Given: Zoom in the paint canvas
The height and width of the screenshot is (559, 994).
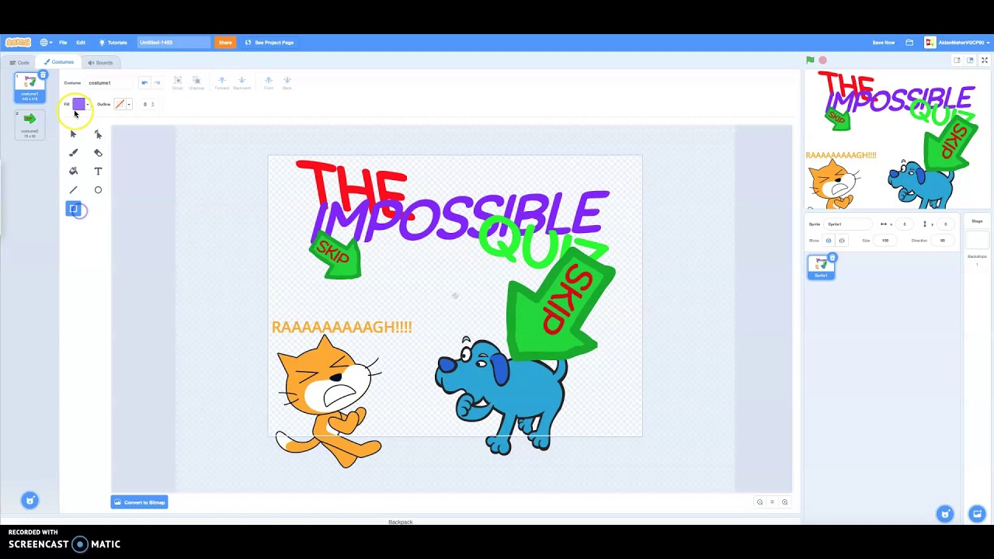Looking at the screenshot, I should point(784,502).
